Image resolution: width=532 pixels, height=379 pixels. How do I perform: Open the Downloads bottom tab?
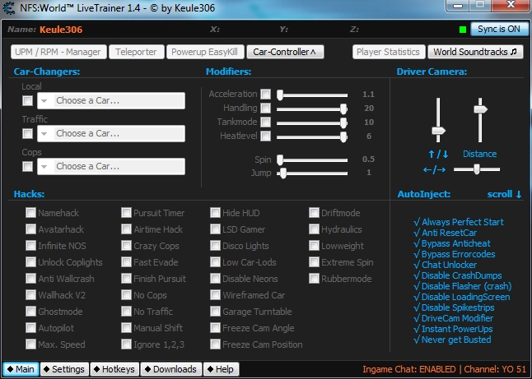(x=171, y=369)
